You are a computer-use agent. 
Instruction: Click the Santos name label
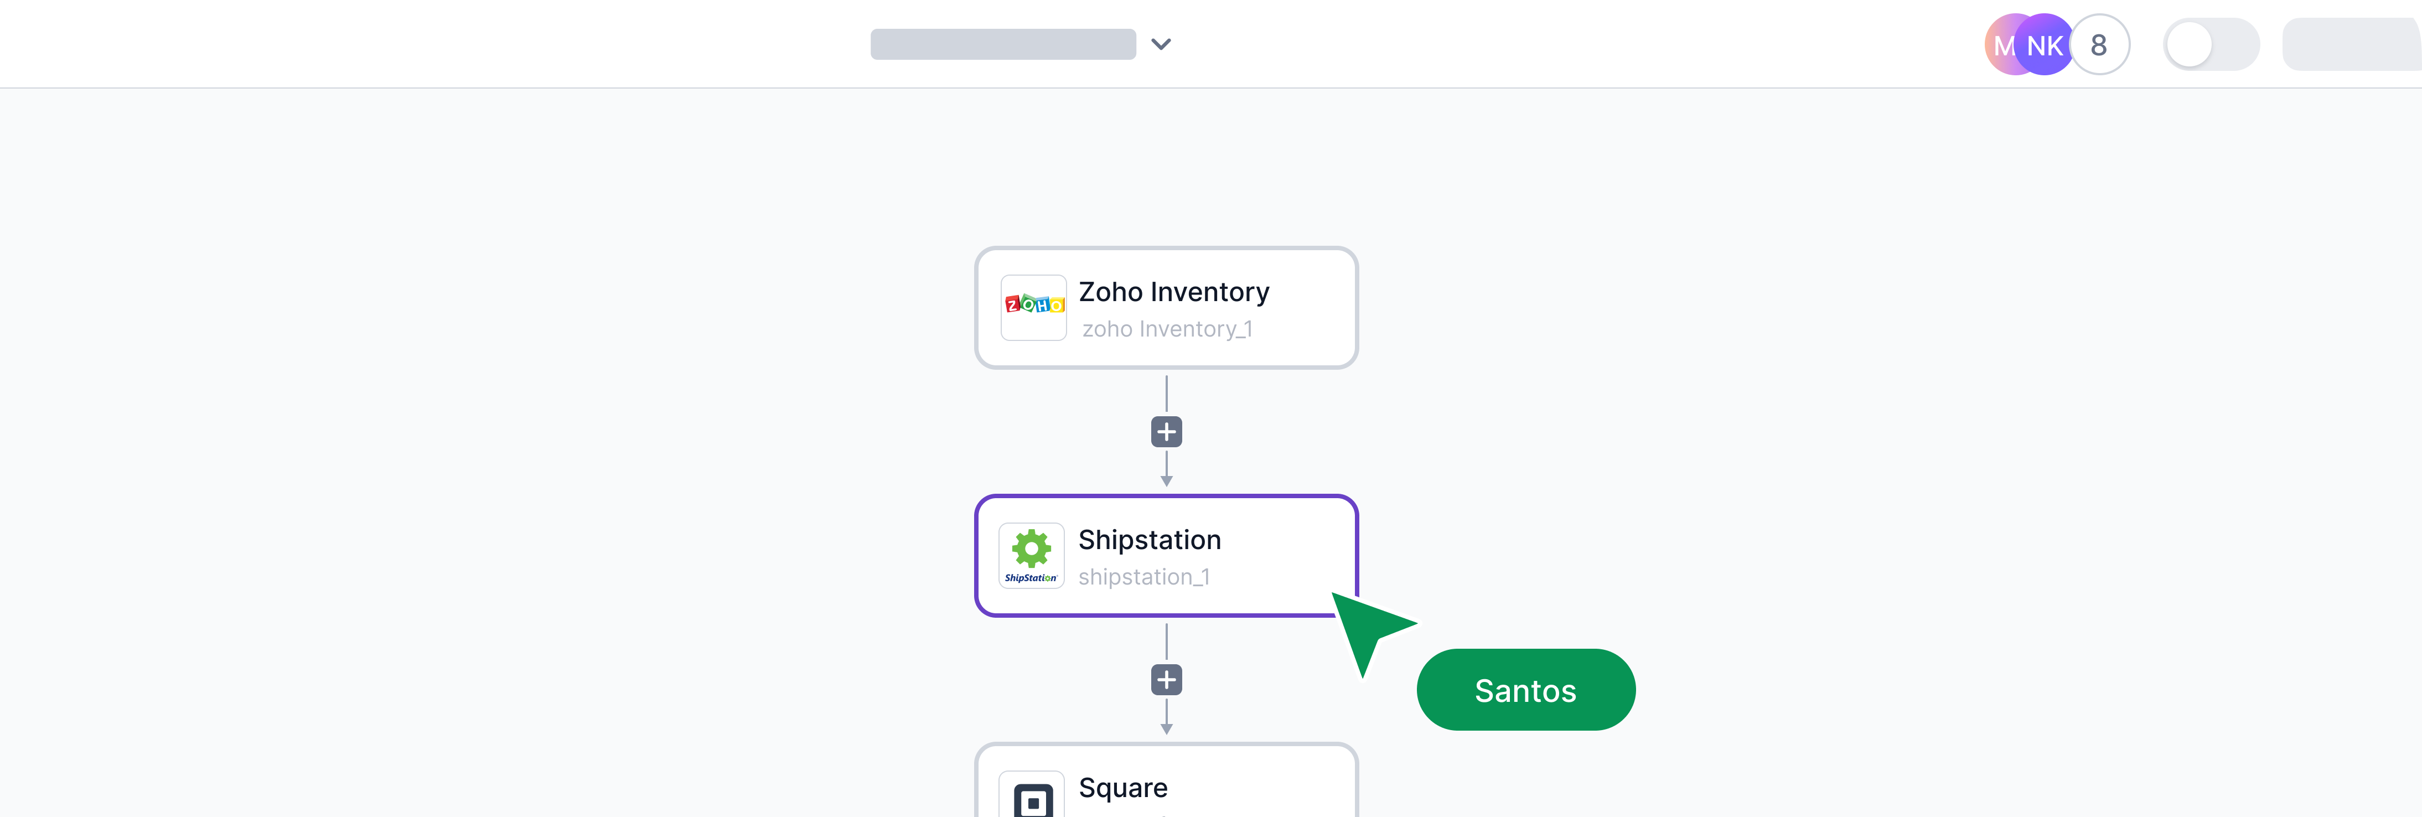click(1525, 690)
